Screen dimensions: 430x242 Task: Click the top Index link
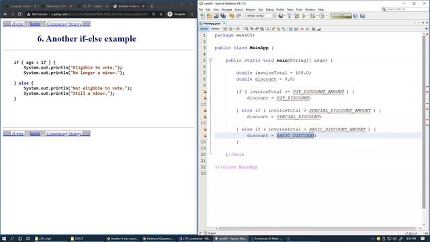coord(35,24)
